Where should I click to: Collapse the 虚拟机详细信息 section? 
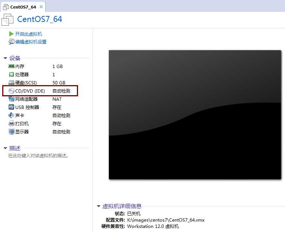tap(98, 206)
